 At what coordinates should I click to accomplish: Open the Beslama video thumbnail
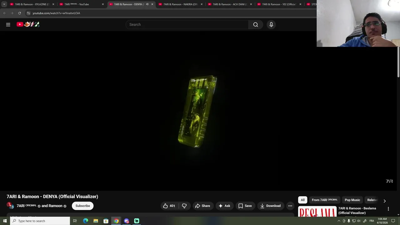[x=317, y=212]
